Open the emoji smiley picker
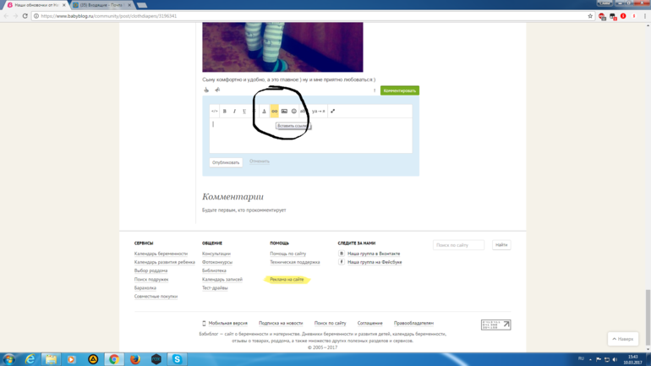The image size is (651, 366). 294,111
